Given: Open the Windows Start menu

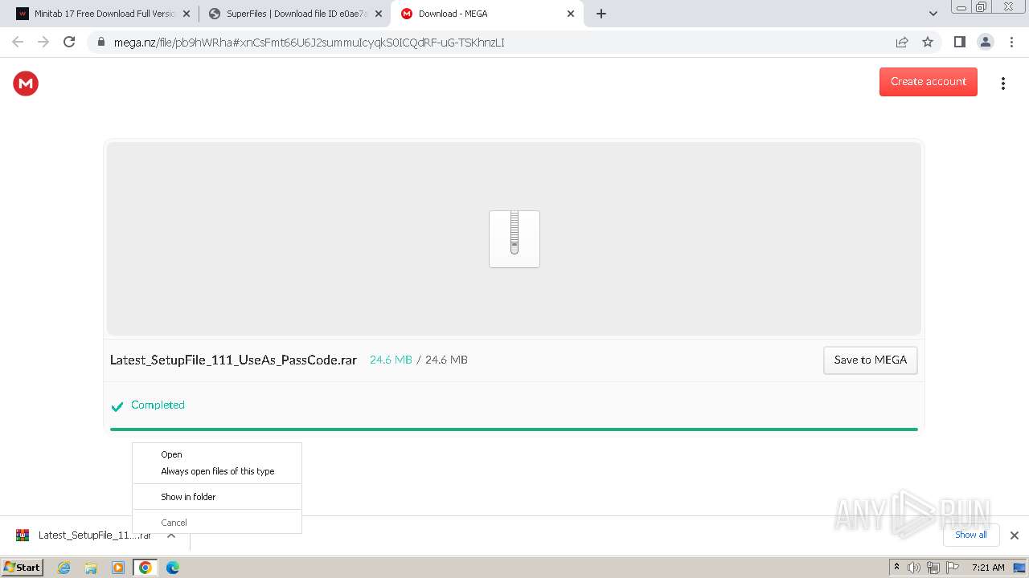Looking at the screenshot, I should coord(23,568).
